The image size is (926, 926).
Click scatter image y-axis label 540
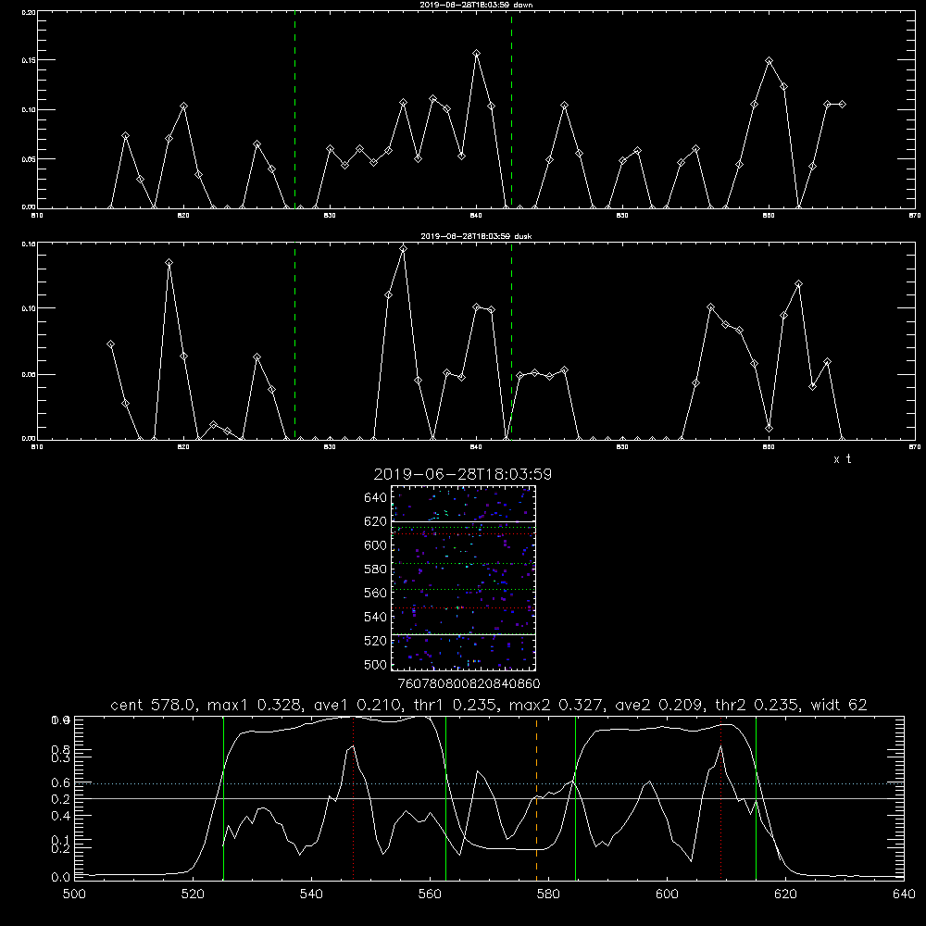(x=375, y=617)
